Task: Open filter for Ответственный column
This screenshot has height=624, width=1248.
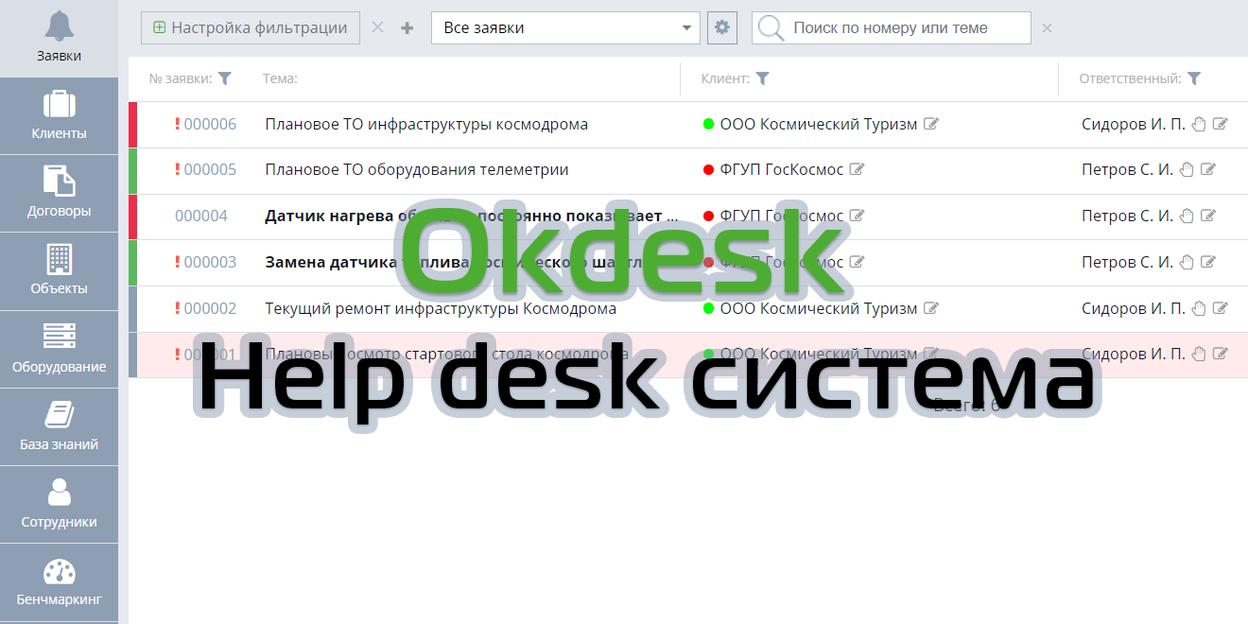Action: [1194, 78]
